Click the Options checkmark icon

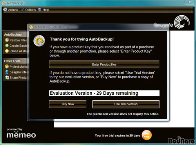tap(22, 10)
